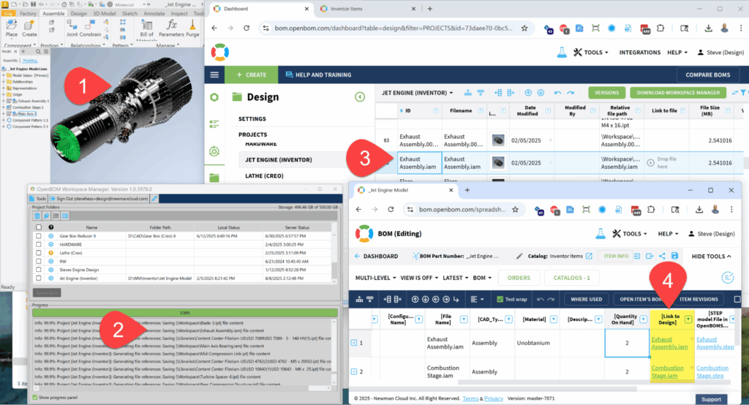The height and width of the screenshot is (405, 749).
Task: Click the filter icon in Dashboard grid toolbar
Action: 744,93
